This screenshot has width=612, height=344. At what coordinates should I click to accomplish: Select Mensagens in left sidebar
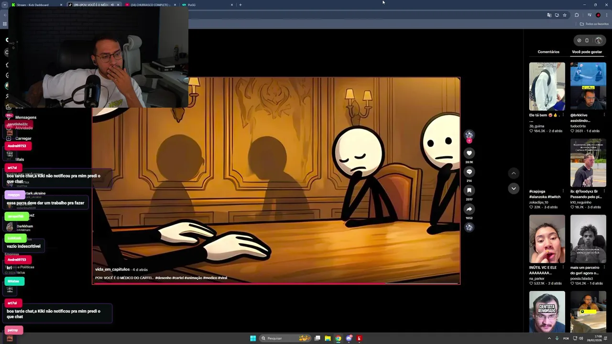tap(26, 118)
